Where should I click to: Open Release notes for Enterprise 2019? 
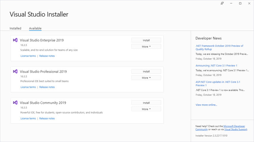click(47, 56)
